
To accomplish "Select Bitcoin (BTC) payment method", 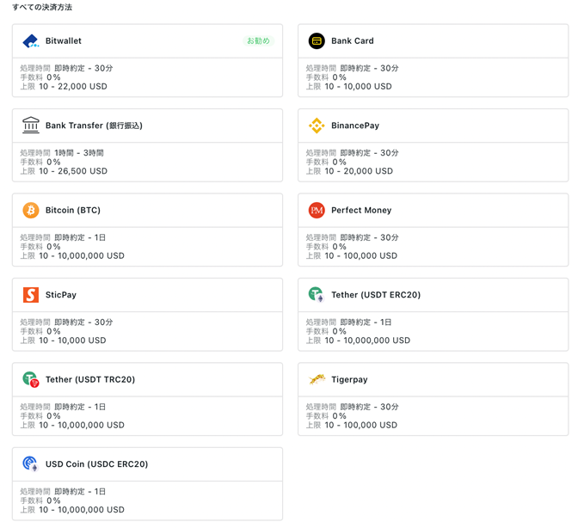I will 147,230.
